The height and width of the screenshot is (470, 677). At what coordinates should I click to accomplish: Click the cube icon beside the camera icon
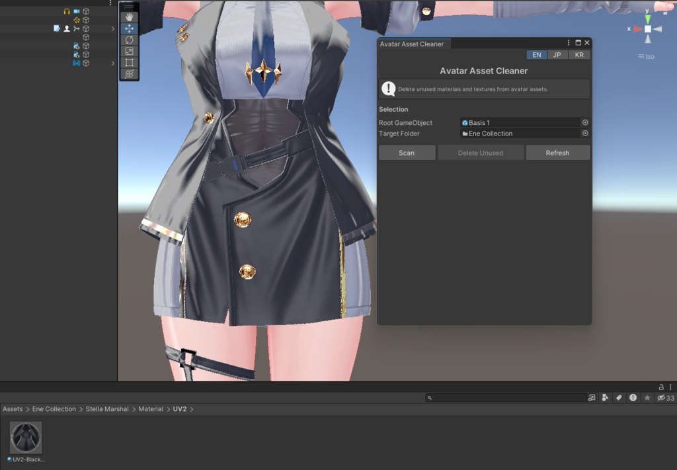[86, 11]
